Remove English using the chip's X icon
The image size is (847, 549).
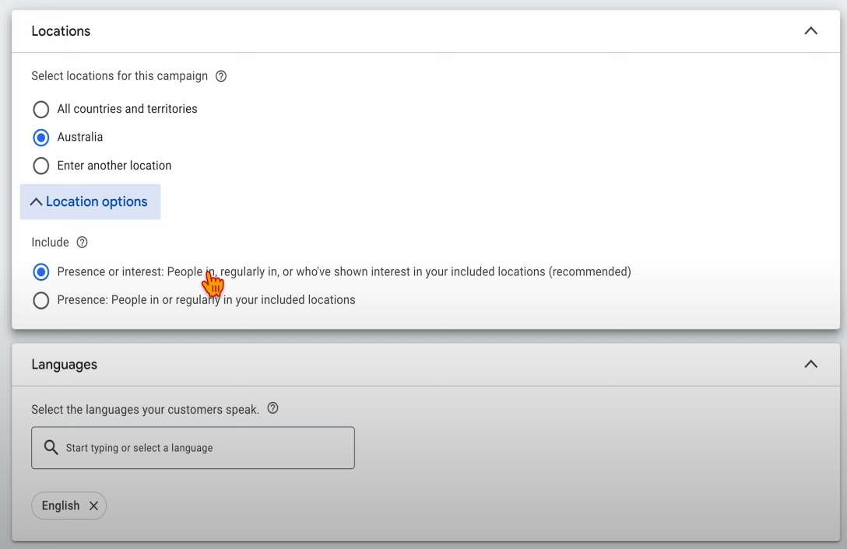coord(93,505)
